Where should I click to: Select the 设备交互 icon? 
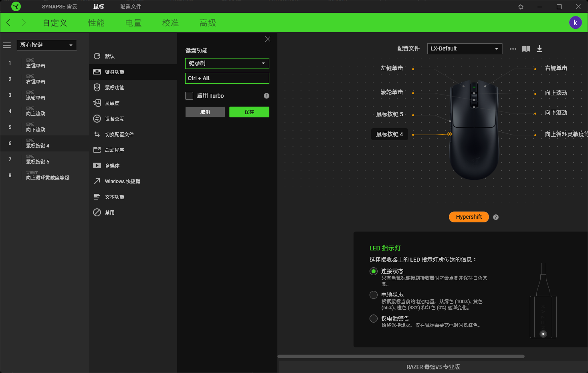click(x=97, y=119)
